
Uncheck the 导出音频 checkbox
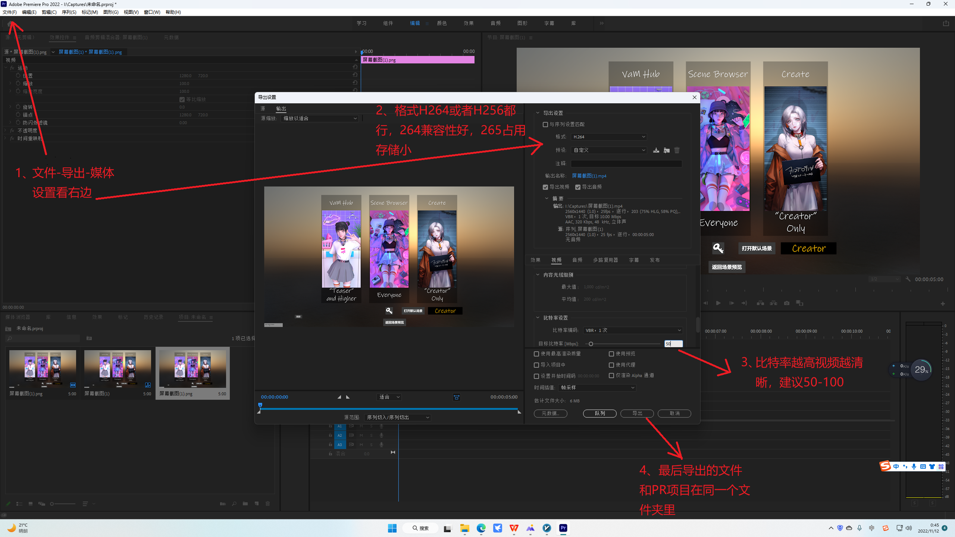tap(578, 187)
